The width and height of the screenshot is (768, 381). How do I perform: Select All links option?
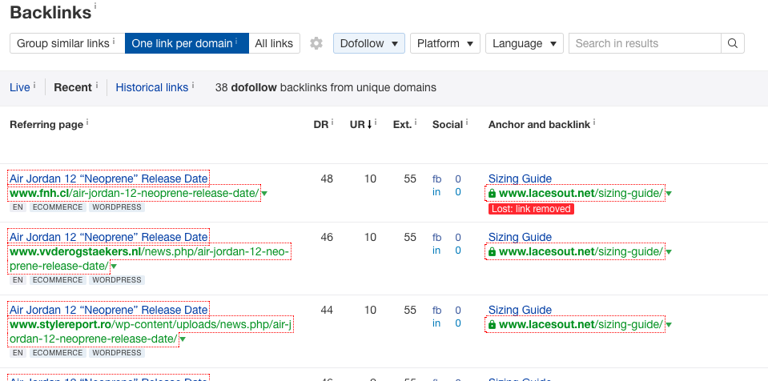click(274, 43)
